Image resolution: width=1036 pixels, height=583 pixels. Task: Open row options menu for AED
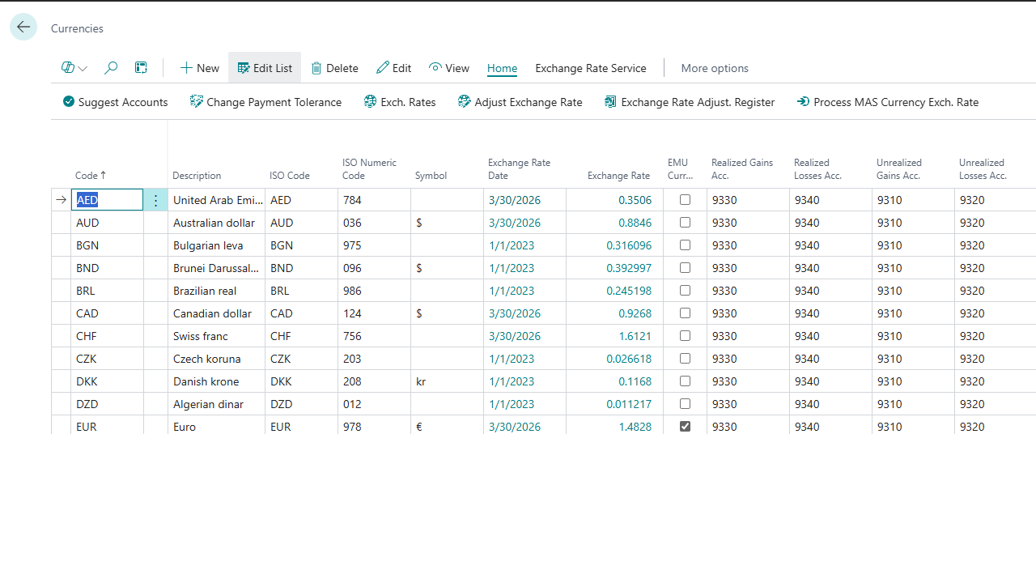(156, 200)
